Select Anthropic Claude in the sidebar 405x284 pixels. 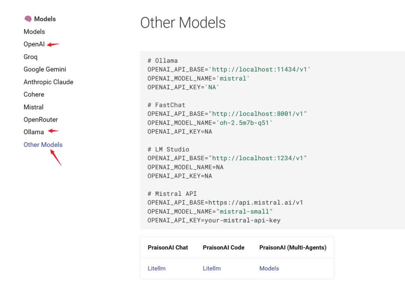[x=48, y=82]
